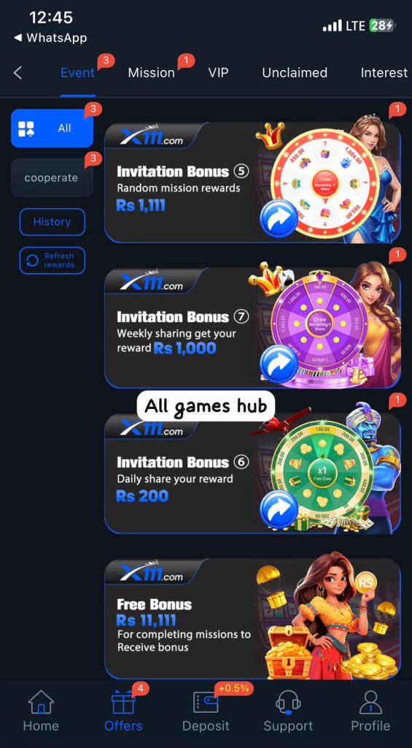Click the Refresh rewards button
The image size is (412, 748).
pyautogui.click(x=53, y=261)
